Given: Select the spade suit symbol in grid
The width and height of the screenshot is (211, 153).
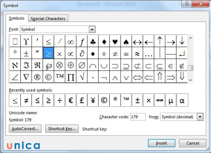Looking at the screenshot, I should pyautogui.click(x=126, y=41).
